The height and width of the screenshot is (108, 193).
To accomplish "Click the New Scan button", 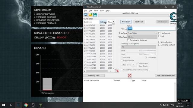I will pos(126,22).
